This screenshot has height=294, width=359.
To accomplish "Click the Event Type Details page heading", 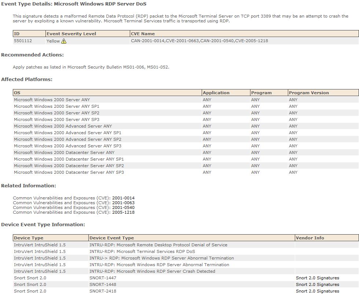I will point(74,4).
